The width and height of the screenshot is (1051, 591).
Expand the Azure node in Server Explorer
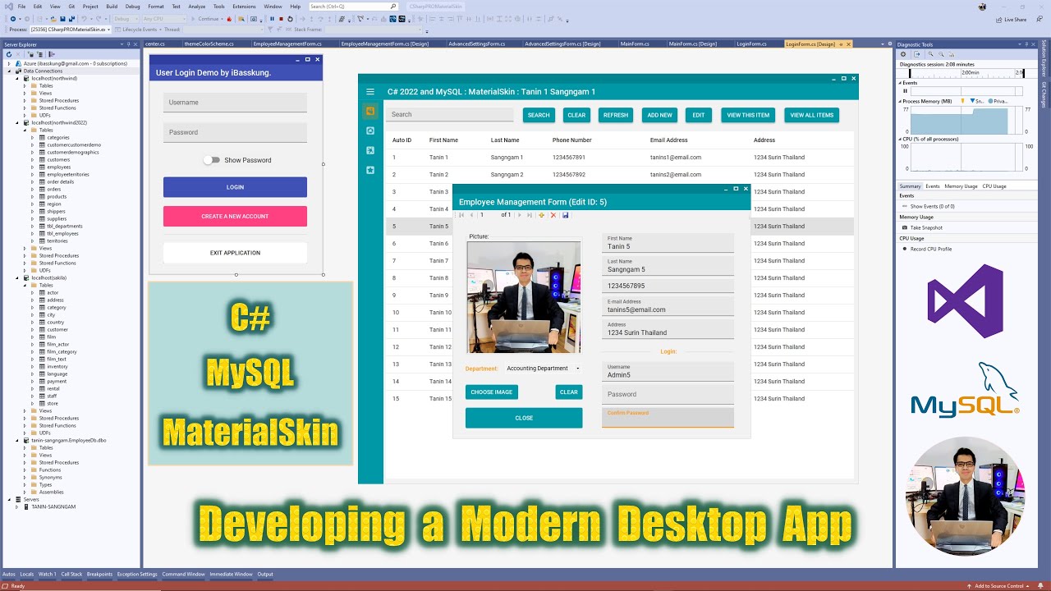(x=9, y=63)
